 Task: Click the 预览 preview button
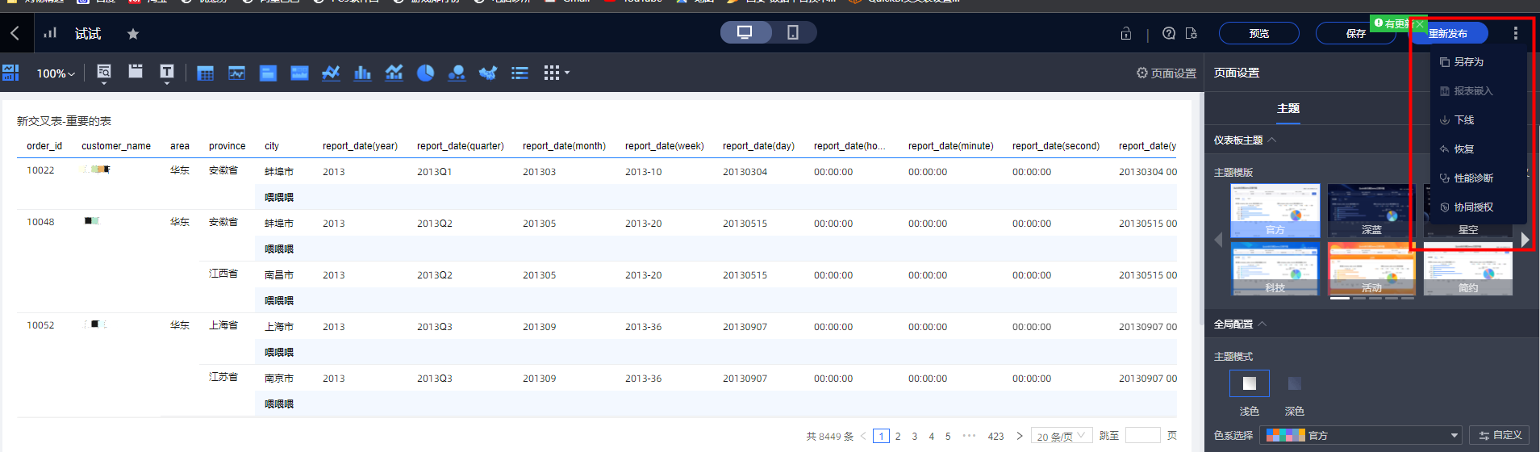1258,33
